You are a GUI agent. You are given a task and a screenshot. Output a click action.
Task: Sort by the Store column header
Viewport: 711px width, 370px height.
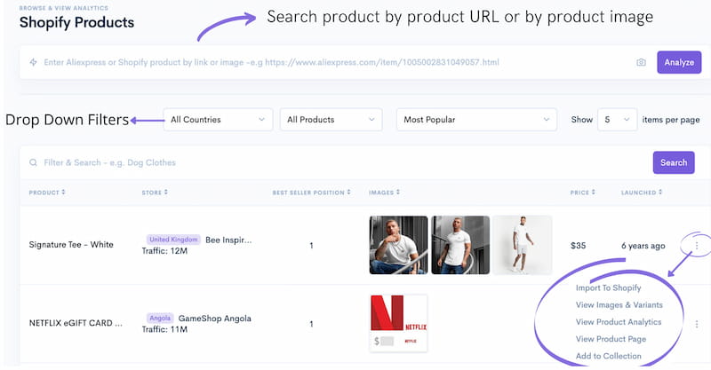tap(154, 193)
